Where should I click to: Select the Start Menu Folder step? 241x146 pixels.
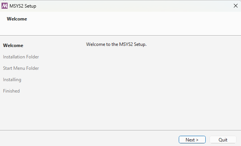click(x=21, y=68)
